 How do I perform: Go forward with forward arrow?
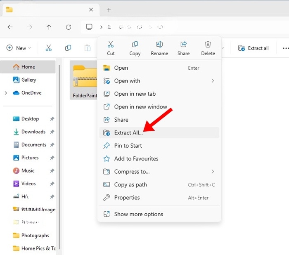[x=29, y=27]
